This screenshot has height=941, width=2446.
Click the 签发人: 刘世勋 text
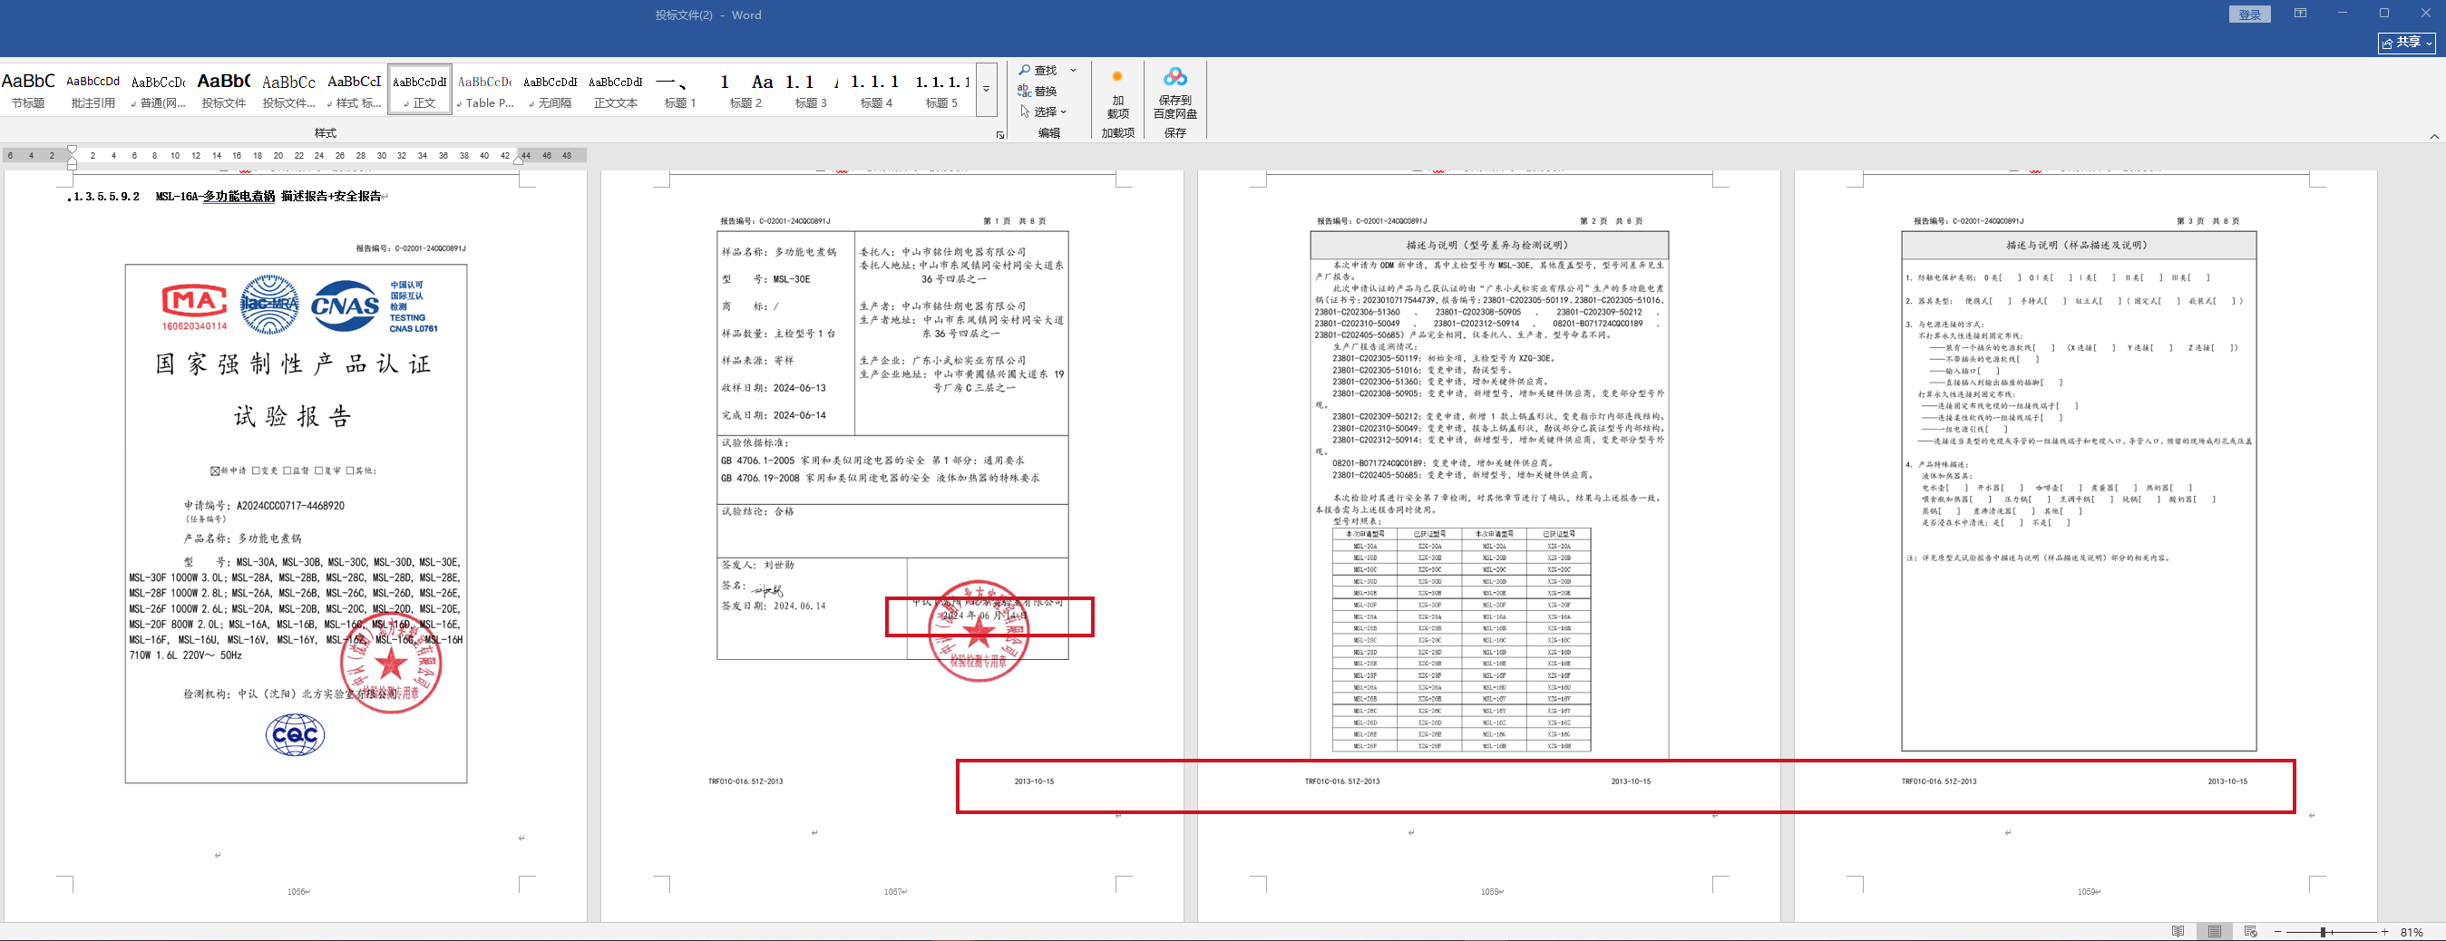pyautogui.click(x=757, y=565)
